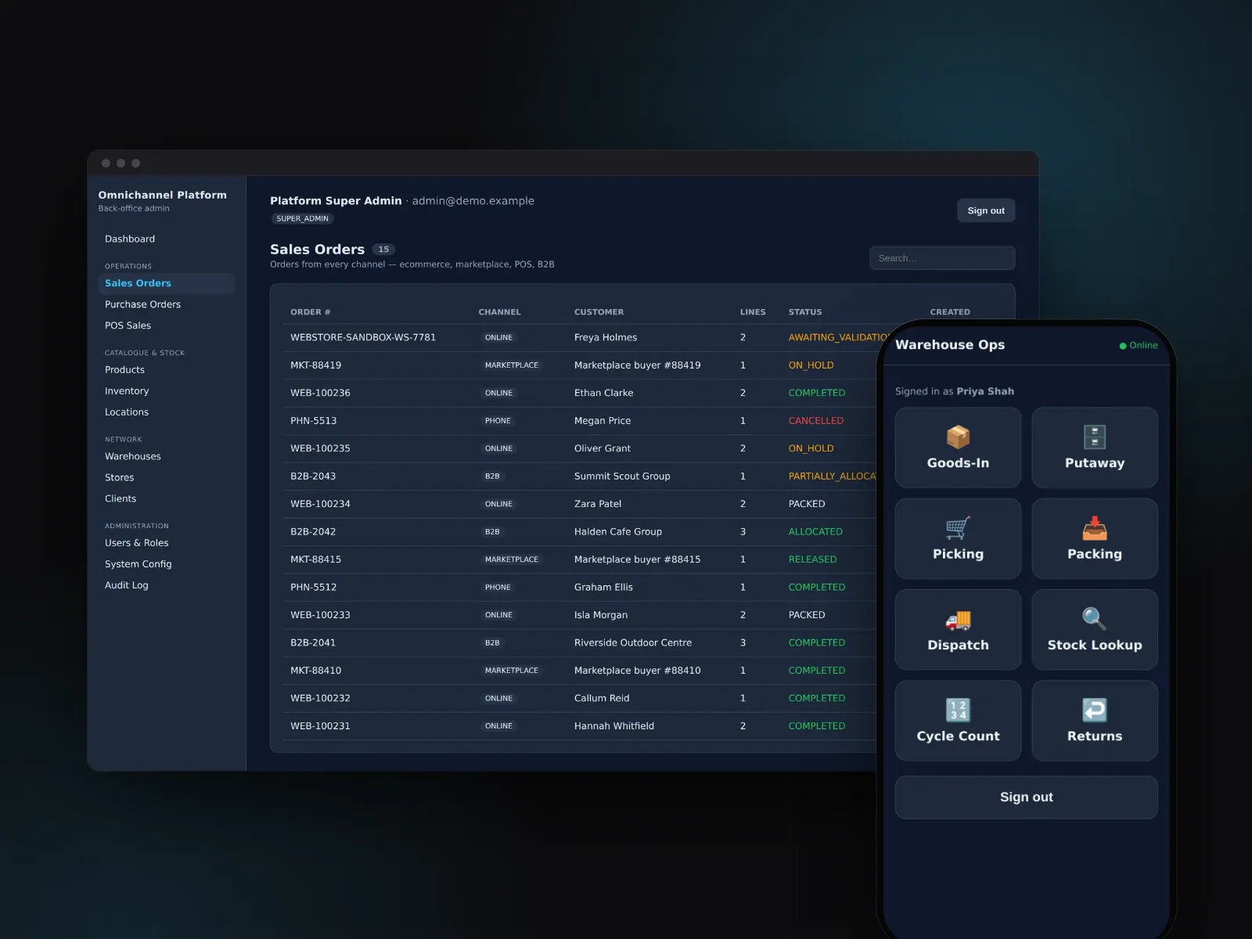Click the SUPER_ADMIN role badge

click(x=302, y=219)
